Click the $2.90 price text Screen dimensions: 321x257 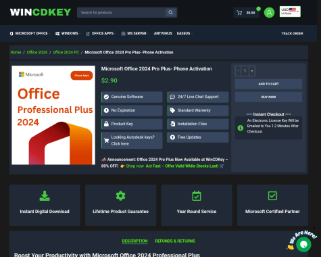click(109, 80)
